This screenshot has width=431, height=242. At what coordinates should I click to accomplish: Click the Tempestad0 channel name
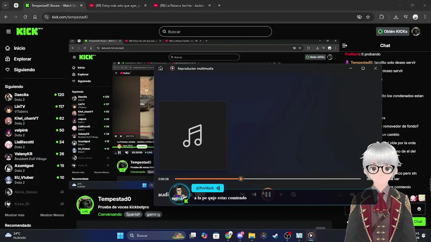click(114, 199)
